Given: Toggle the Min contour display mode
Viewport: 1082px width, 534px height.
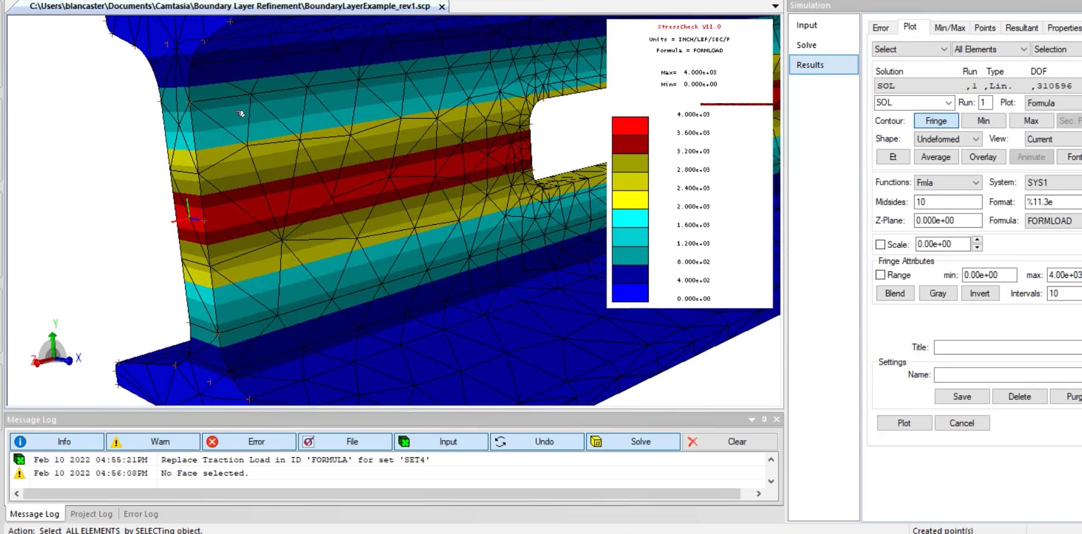Looking at the screenshot, I should click(x=983, y=120).
